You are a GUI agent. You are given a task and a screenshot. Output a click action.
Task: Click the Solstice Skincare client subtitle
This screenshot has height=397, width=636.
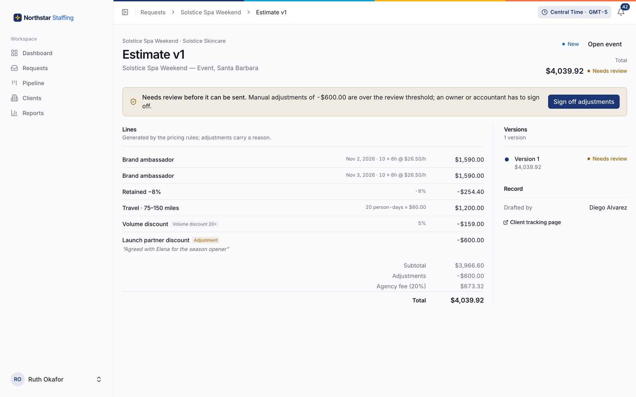pos(204,41)
